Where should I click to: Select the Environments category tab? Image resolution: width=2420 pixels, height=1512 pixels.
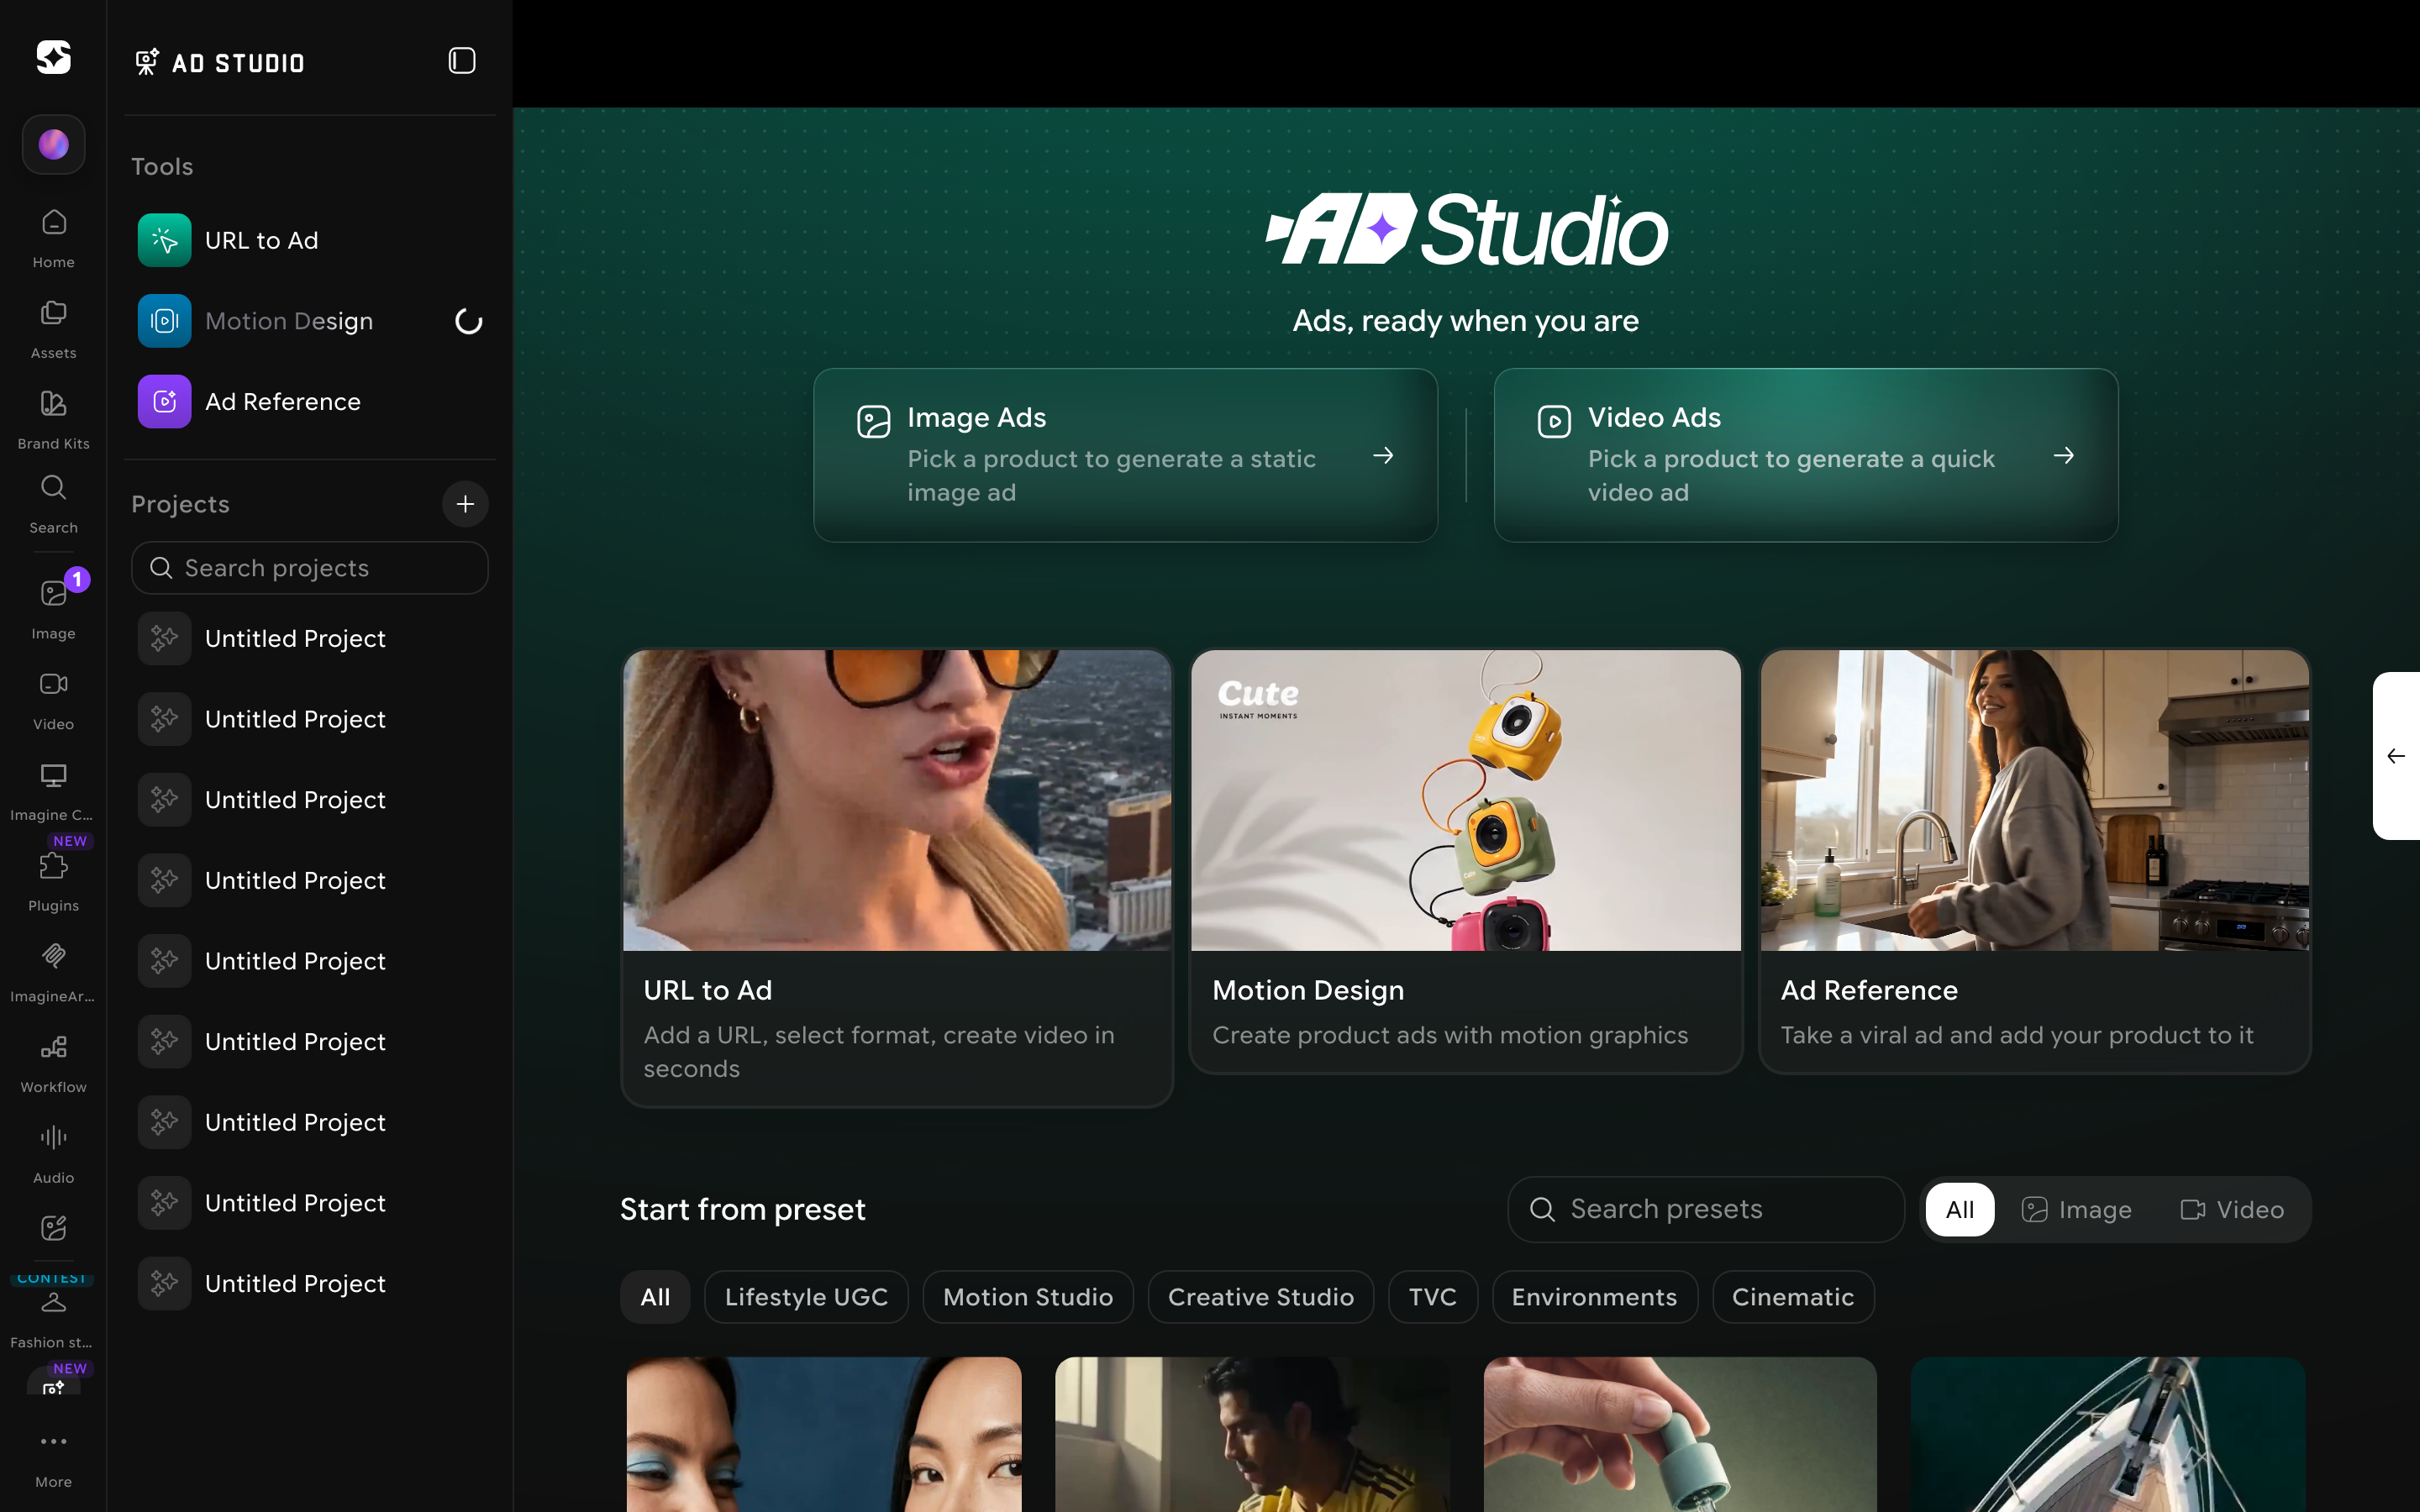coord(1594,1297)
